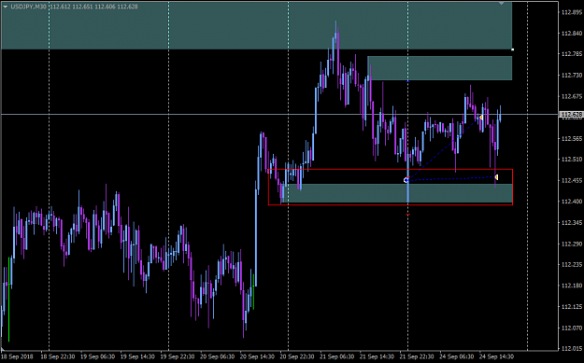Click the 112.180 price scale label
The width and height of the screenshot is (584, 363).
[571, 286]
